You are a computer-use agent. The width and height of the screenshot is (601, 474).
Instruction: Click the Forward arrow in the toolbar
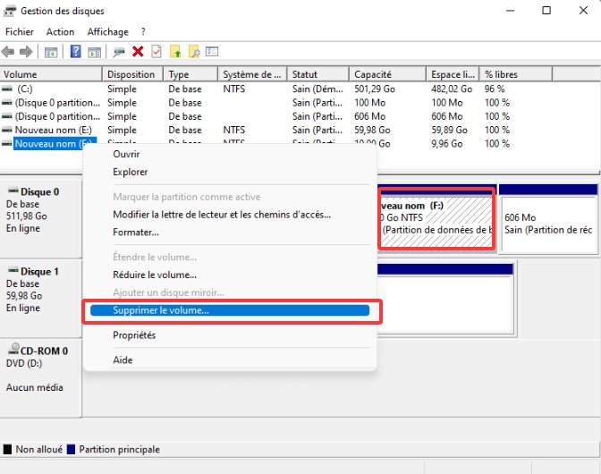pyautogui.click(x=26, y=51)
